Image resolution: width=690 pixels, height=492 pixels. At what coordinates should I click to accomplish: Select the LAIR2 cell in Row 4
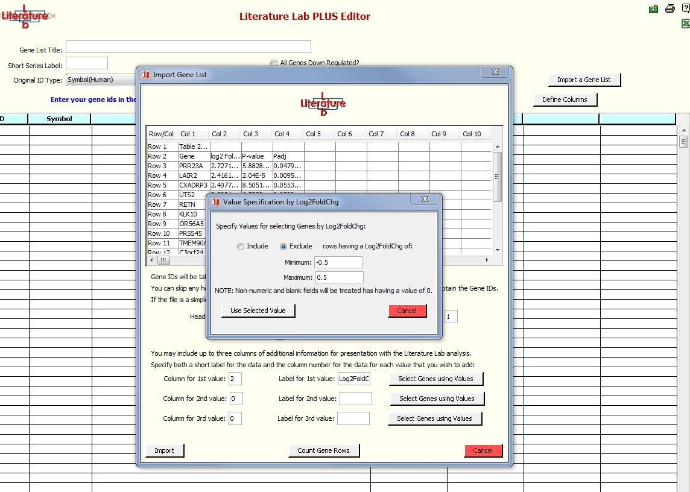coord(194,175)
